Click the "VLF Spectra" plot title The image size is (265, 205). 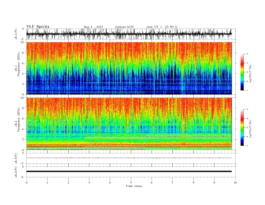point(38,26)
